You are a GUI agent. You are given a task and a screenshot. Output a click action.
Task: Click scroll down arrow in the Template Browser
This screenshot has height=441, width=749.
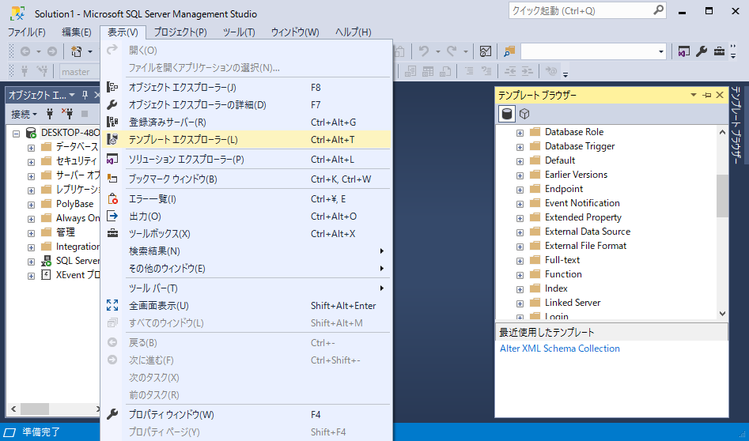click(722, 314)
